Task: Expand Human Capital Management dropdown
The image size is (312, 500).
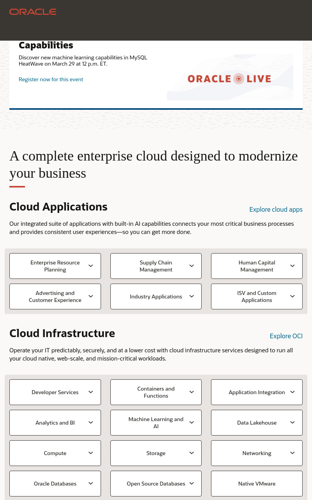Action: [257, 266]
